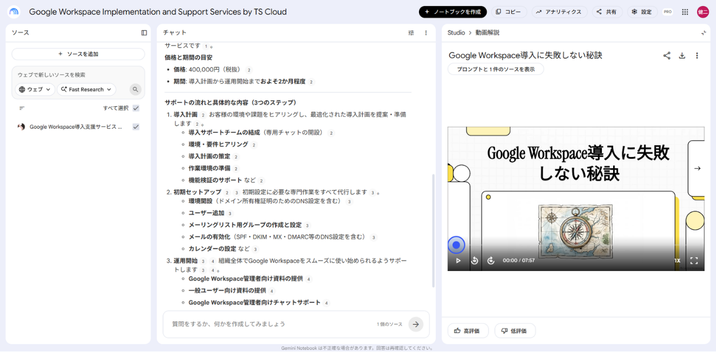Screen dimensions: 716x352
Task: Click ソースを追加 button
Action: [78, 54]
